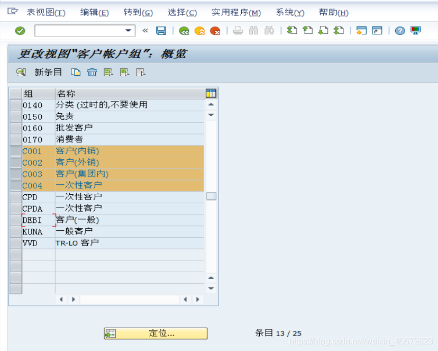The image size is (438, 351).
Task: Toggle row selector for 0140
Action: tap(16, 105)
